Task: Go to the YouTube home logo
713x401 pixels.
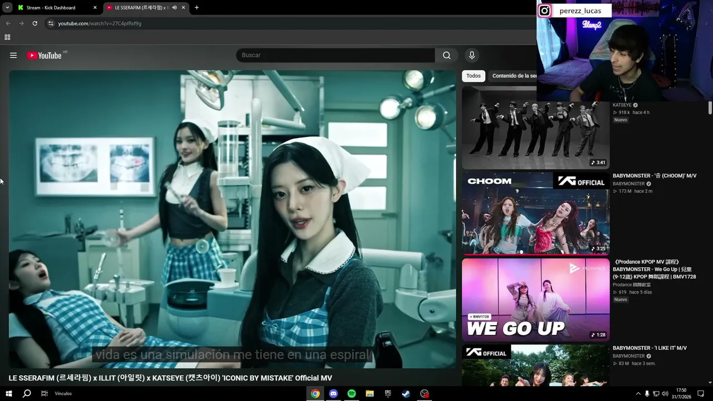Action: tap(45, 55)
